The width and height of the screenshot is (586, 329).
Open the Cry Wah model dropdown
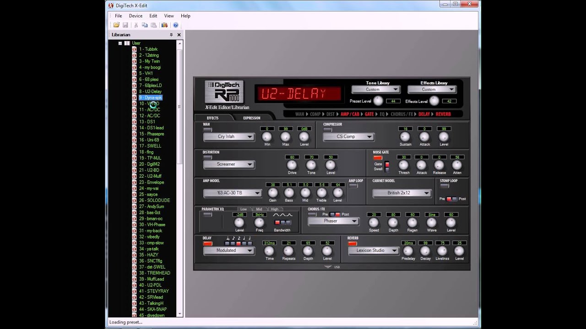229,137
